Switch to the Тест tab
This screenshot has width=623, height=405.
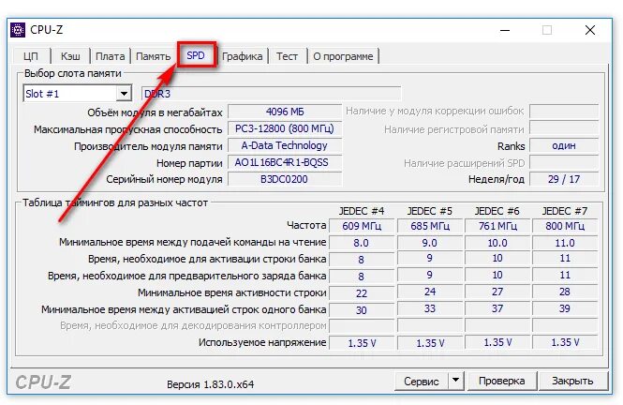[x=287, y=56]
